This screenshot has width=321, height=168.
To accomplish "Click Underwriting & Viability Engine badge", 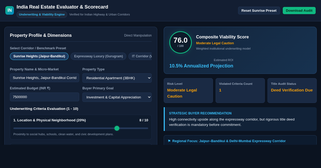I will [42, 14].
